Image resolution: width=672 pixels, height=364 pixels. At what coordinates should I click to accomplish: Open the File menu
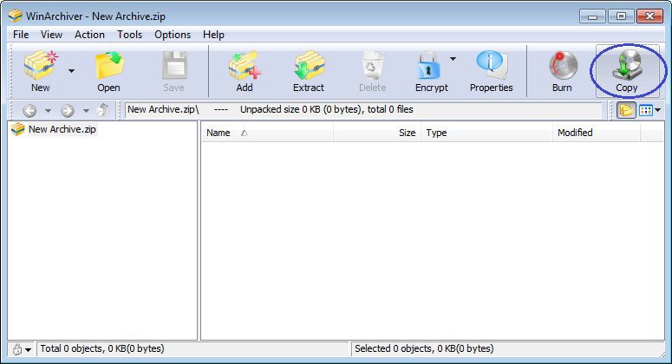[21, 35]
